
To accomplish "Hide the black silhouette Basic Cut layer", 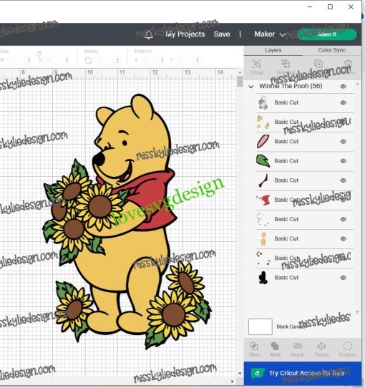I will point(343,278).
